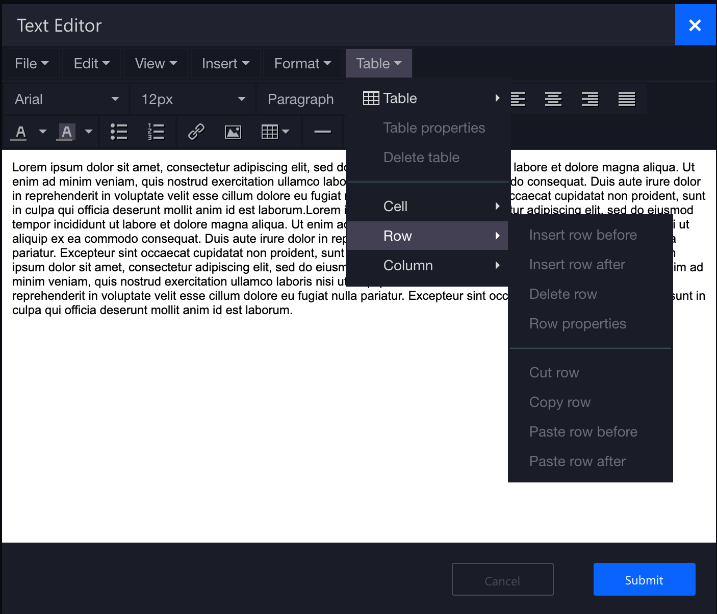The image size is (717, 614).
Task: Expand the Table submenu item
Action: pos(428,98)
